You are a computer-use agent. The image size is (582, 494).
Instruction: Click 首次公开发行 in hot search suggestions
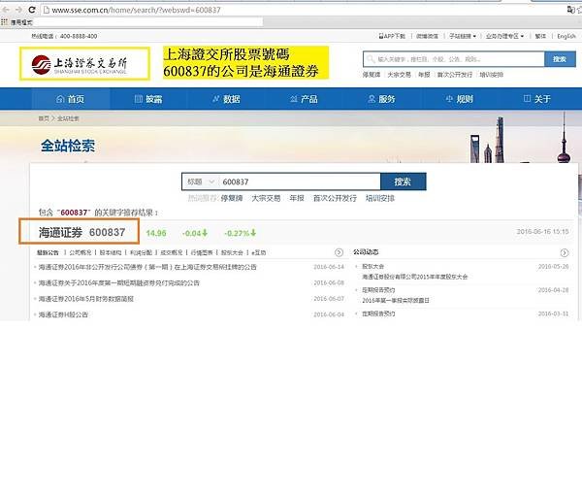tap(335, 198)
